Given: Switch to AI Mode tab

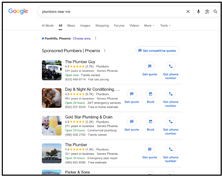Looking at the screenshot, I should click(47, 25).
